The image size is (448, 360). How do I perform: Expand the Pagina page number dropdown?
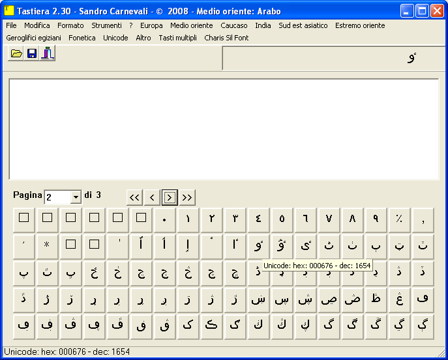pyautogui.click(x=76, y=197)
